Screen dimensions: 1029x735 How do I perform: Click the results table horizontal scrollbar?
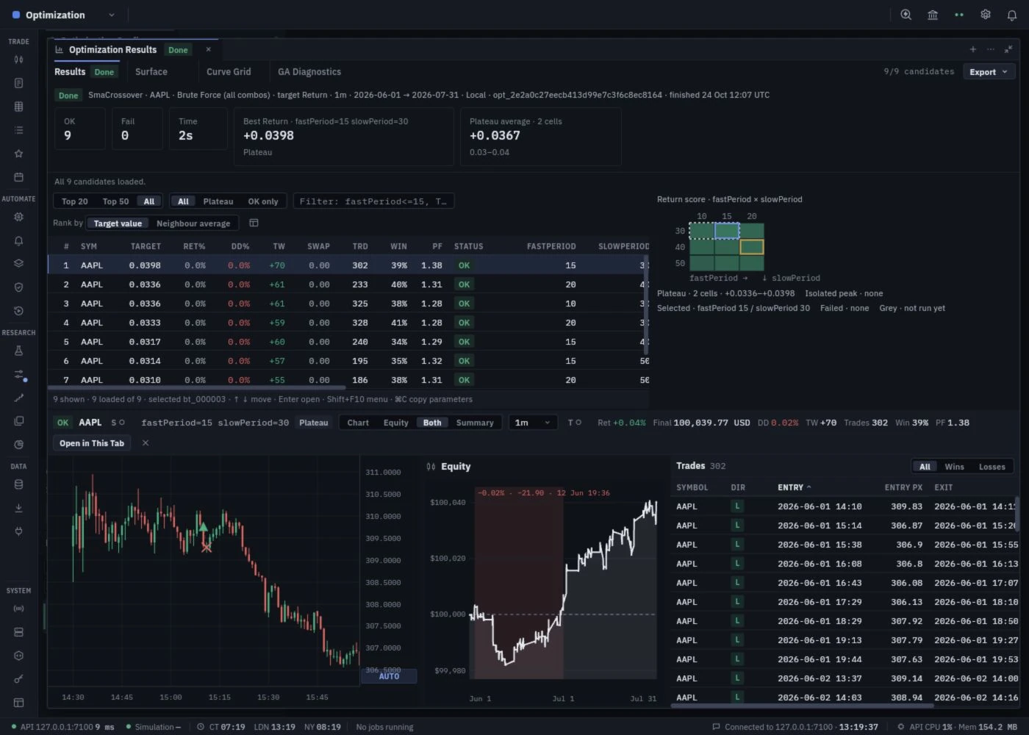[x=197, y=387]
